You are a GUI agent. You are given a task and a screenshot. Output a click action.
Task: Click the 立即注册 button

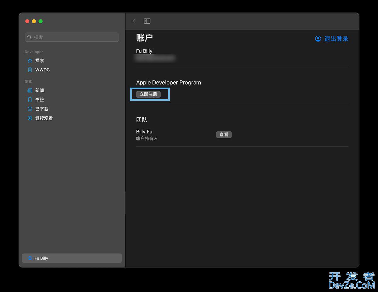point(148,94)
